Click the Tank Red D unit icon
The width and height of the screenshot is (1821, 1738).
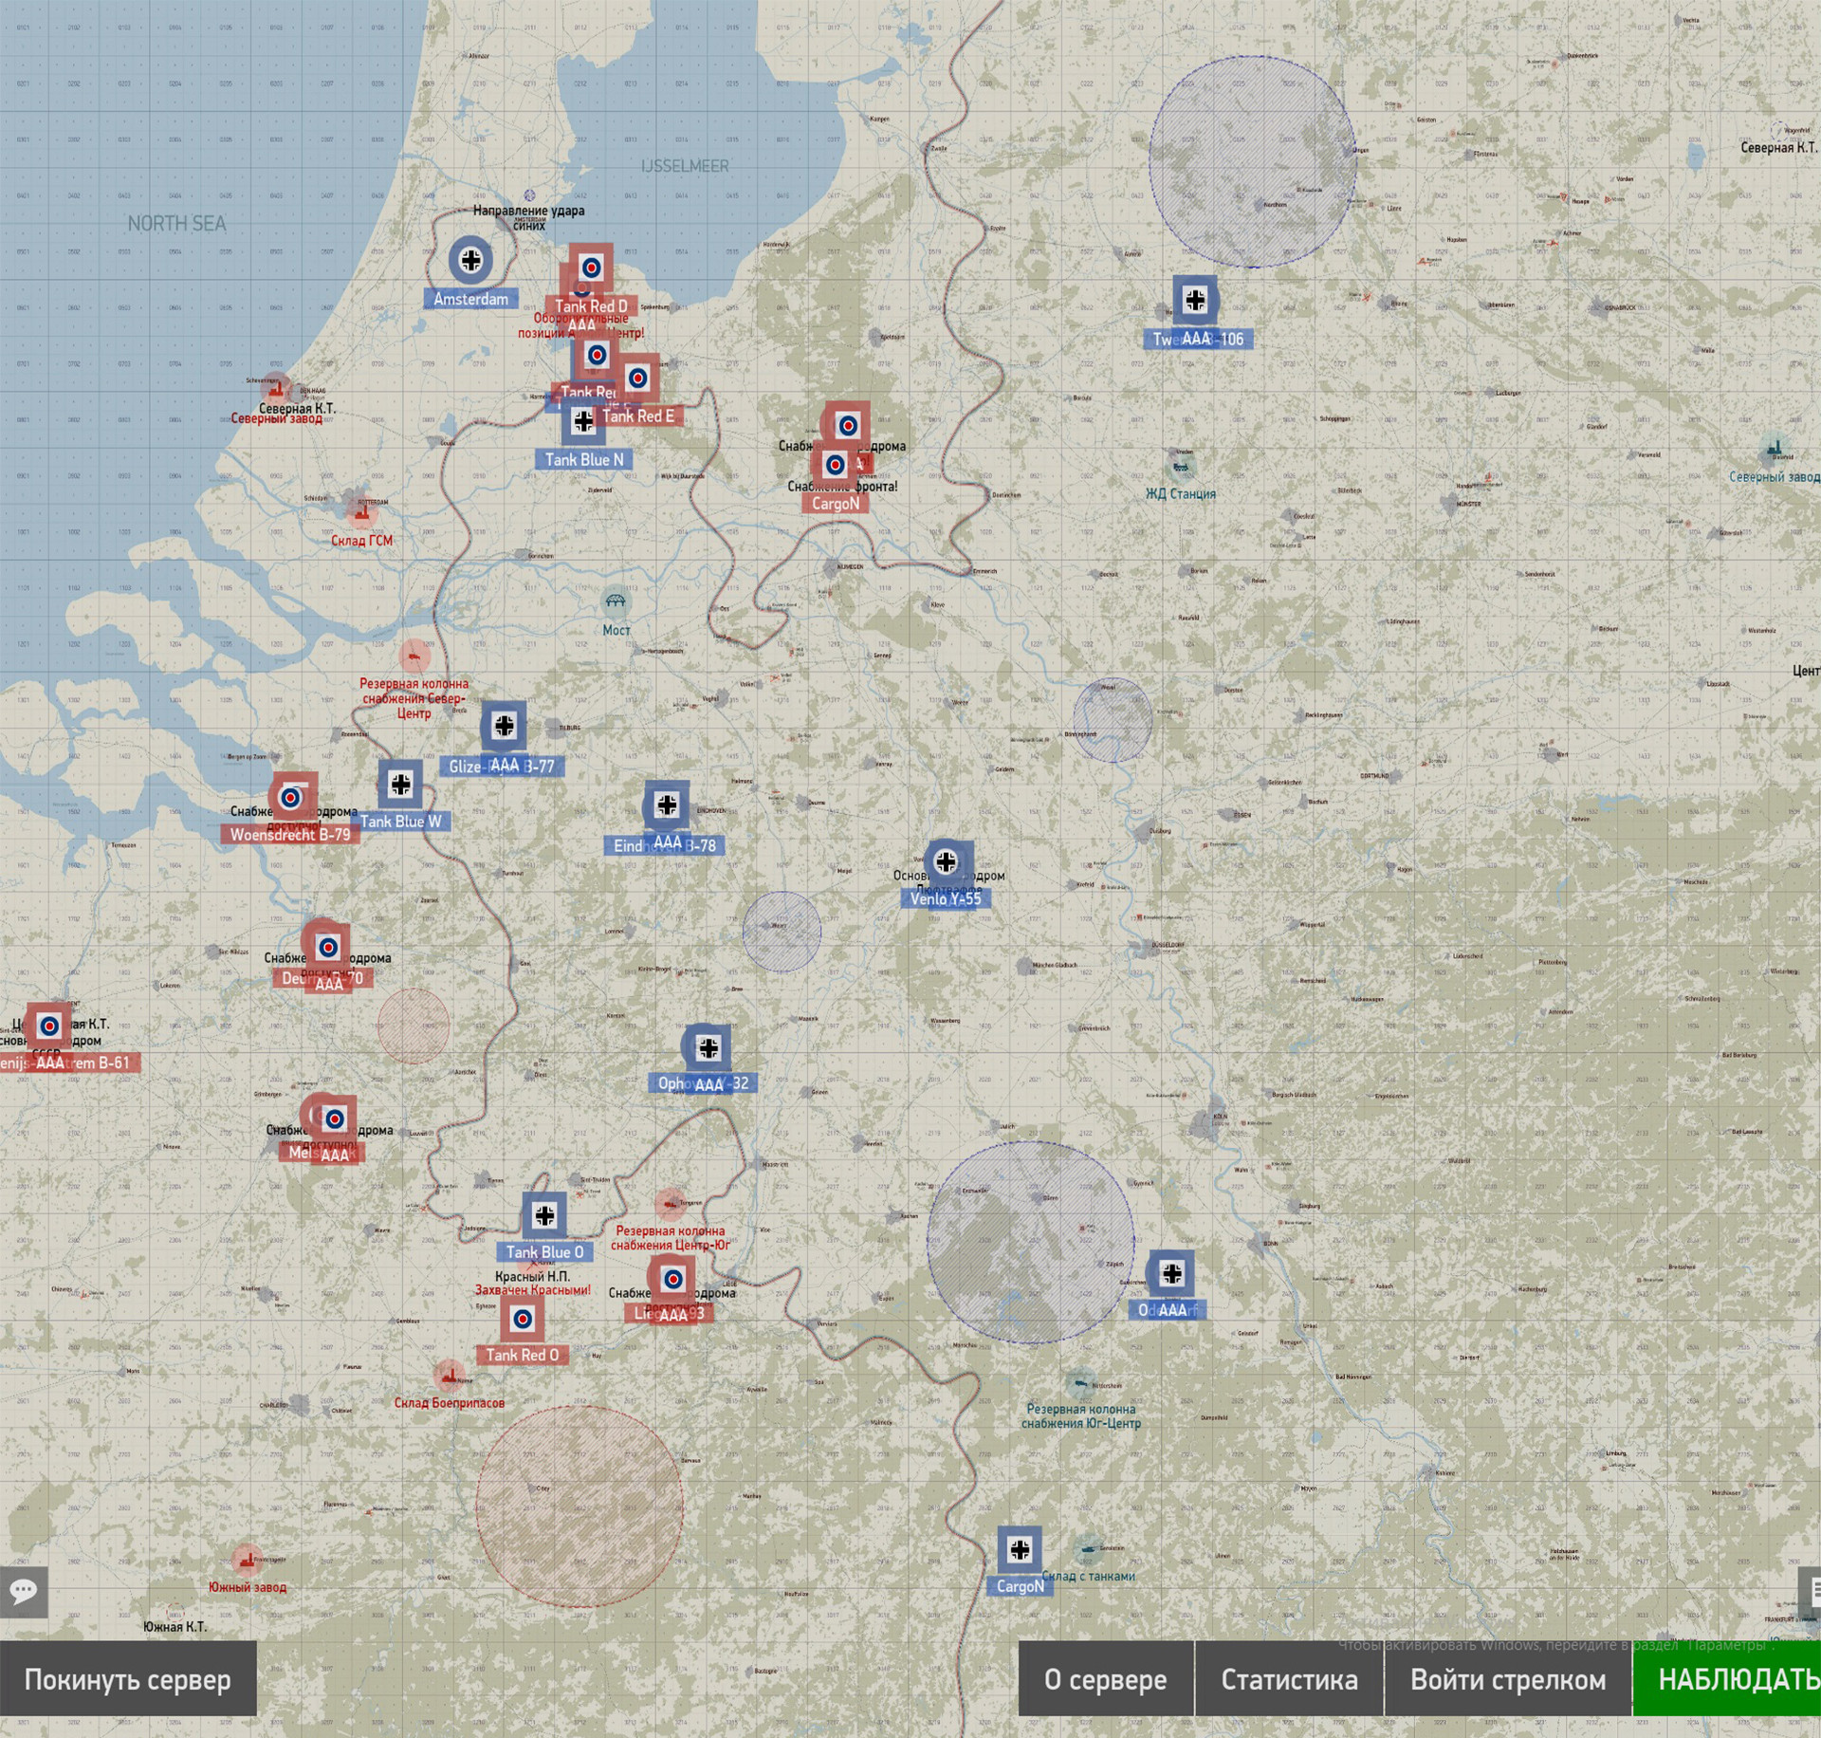tap(591, 268)
